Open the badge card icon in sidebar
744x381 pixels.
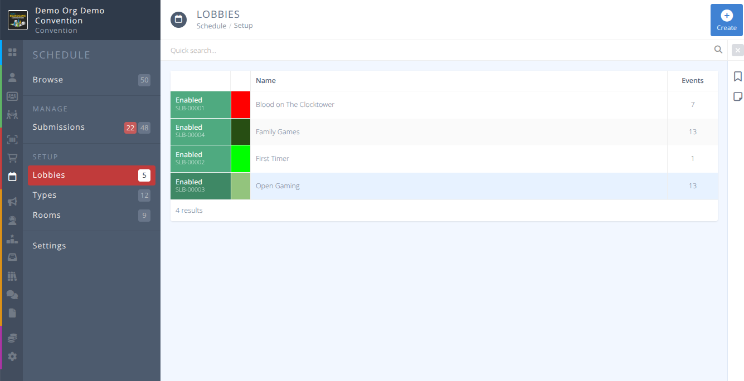(x=12, y=96)
